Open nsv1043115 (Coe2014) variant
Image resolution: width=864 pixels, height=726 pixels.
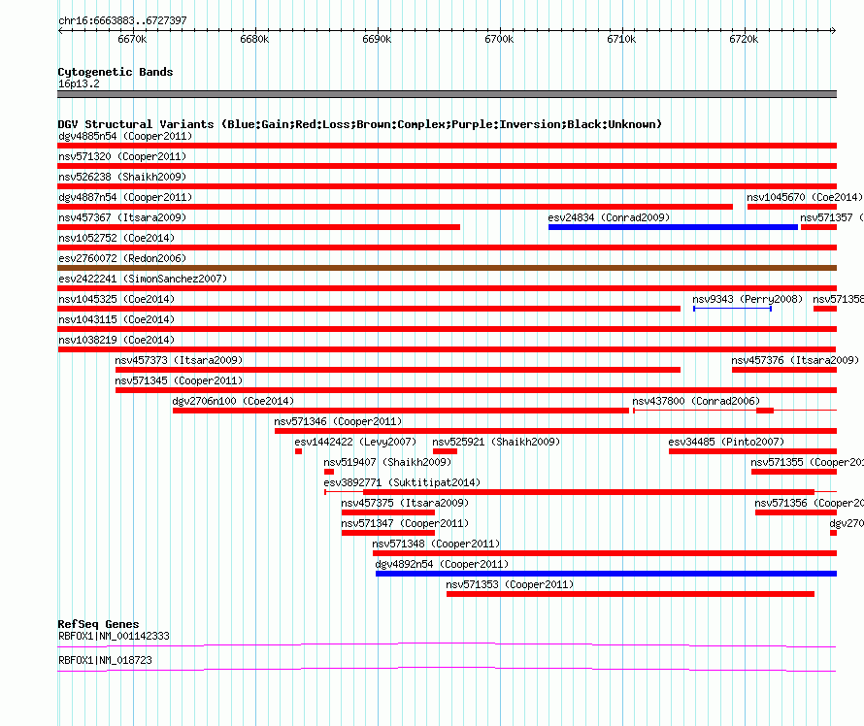coord(116,319)
